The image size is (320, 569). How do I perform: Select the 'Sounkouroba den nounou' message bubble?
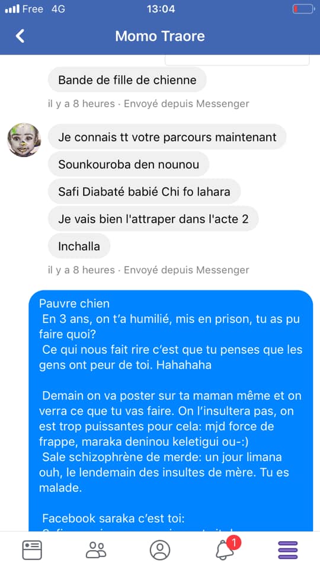[129, 164]
